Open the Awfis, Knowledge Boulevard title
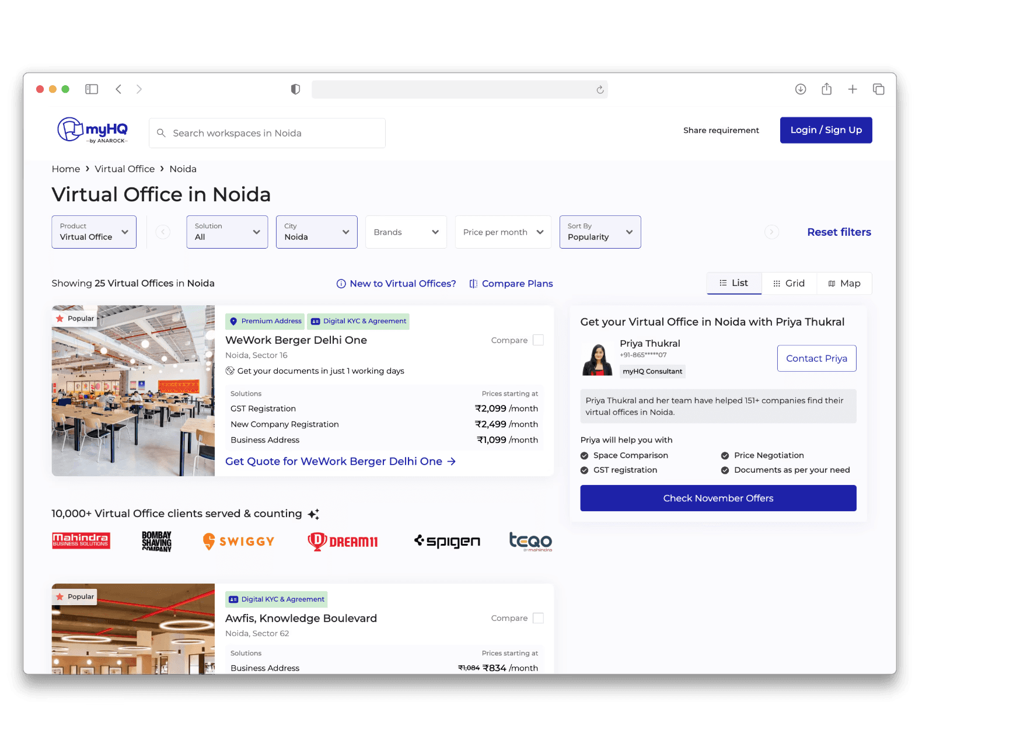Viewport: 1020px width, 747px height. 301,619
